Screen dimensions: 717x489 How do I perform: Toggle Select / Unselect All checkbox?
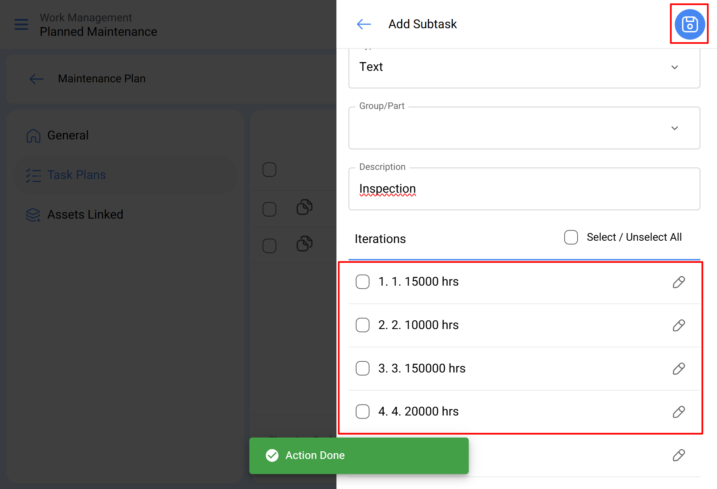pos(571,237)
